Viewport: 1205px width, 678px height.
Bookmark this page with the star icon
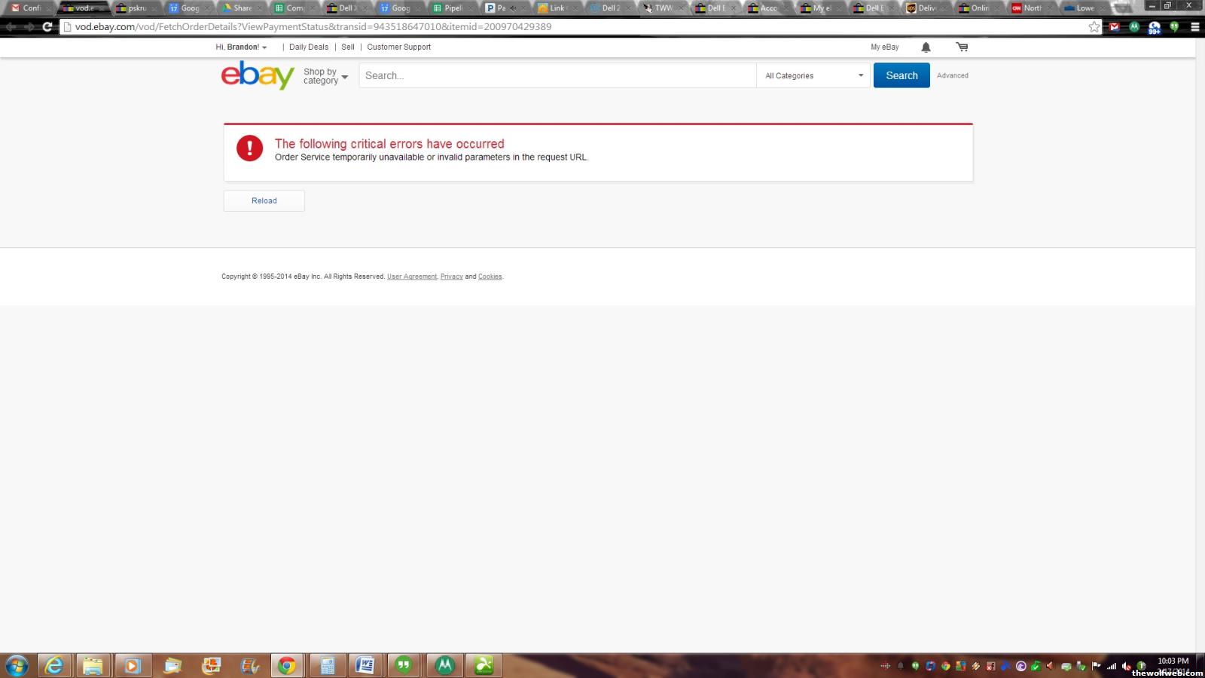(1094, 26)
